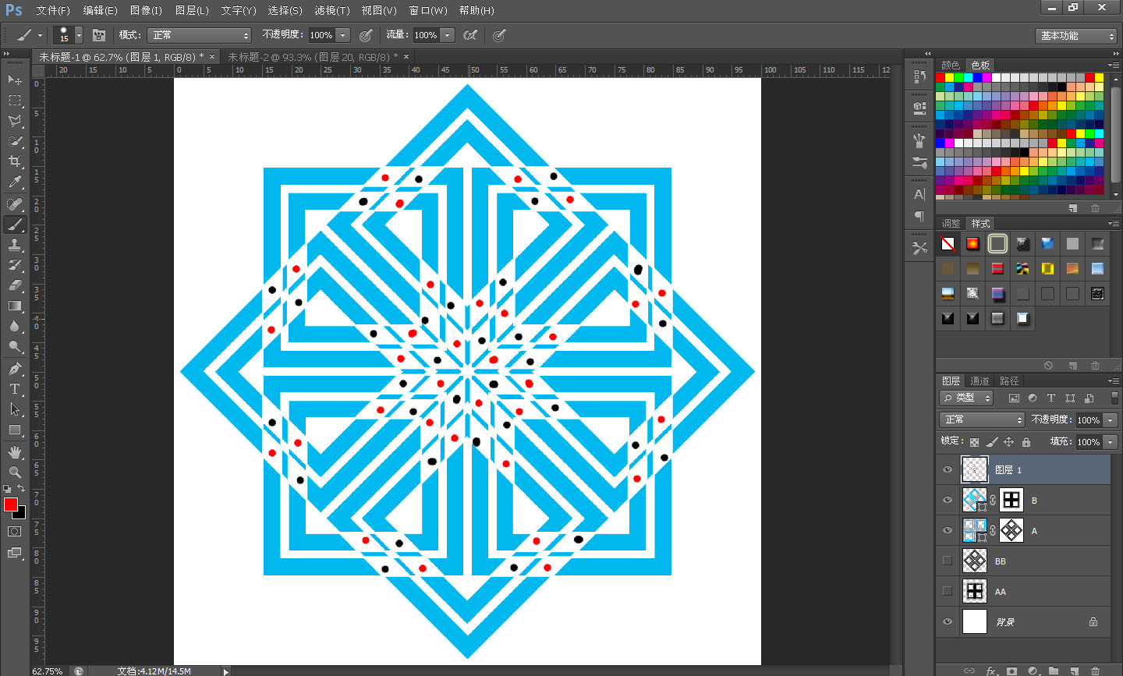Switch to the 未标题-2 document tab
Viewport: 1123px width, 676px height.
point(312,57)
